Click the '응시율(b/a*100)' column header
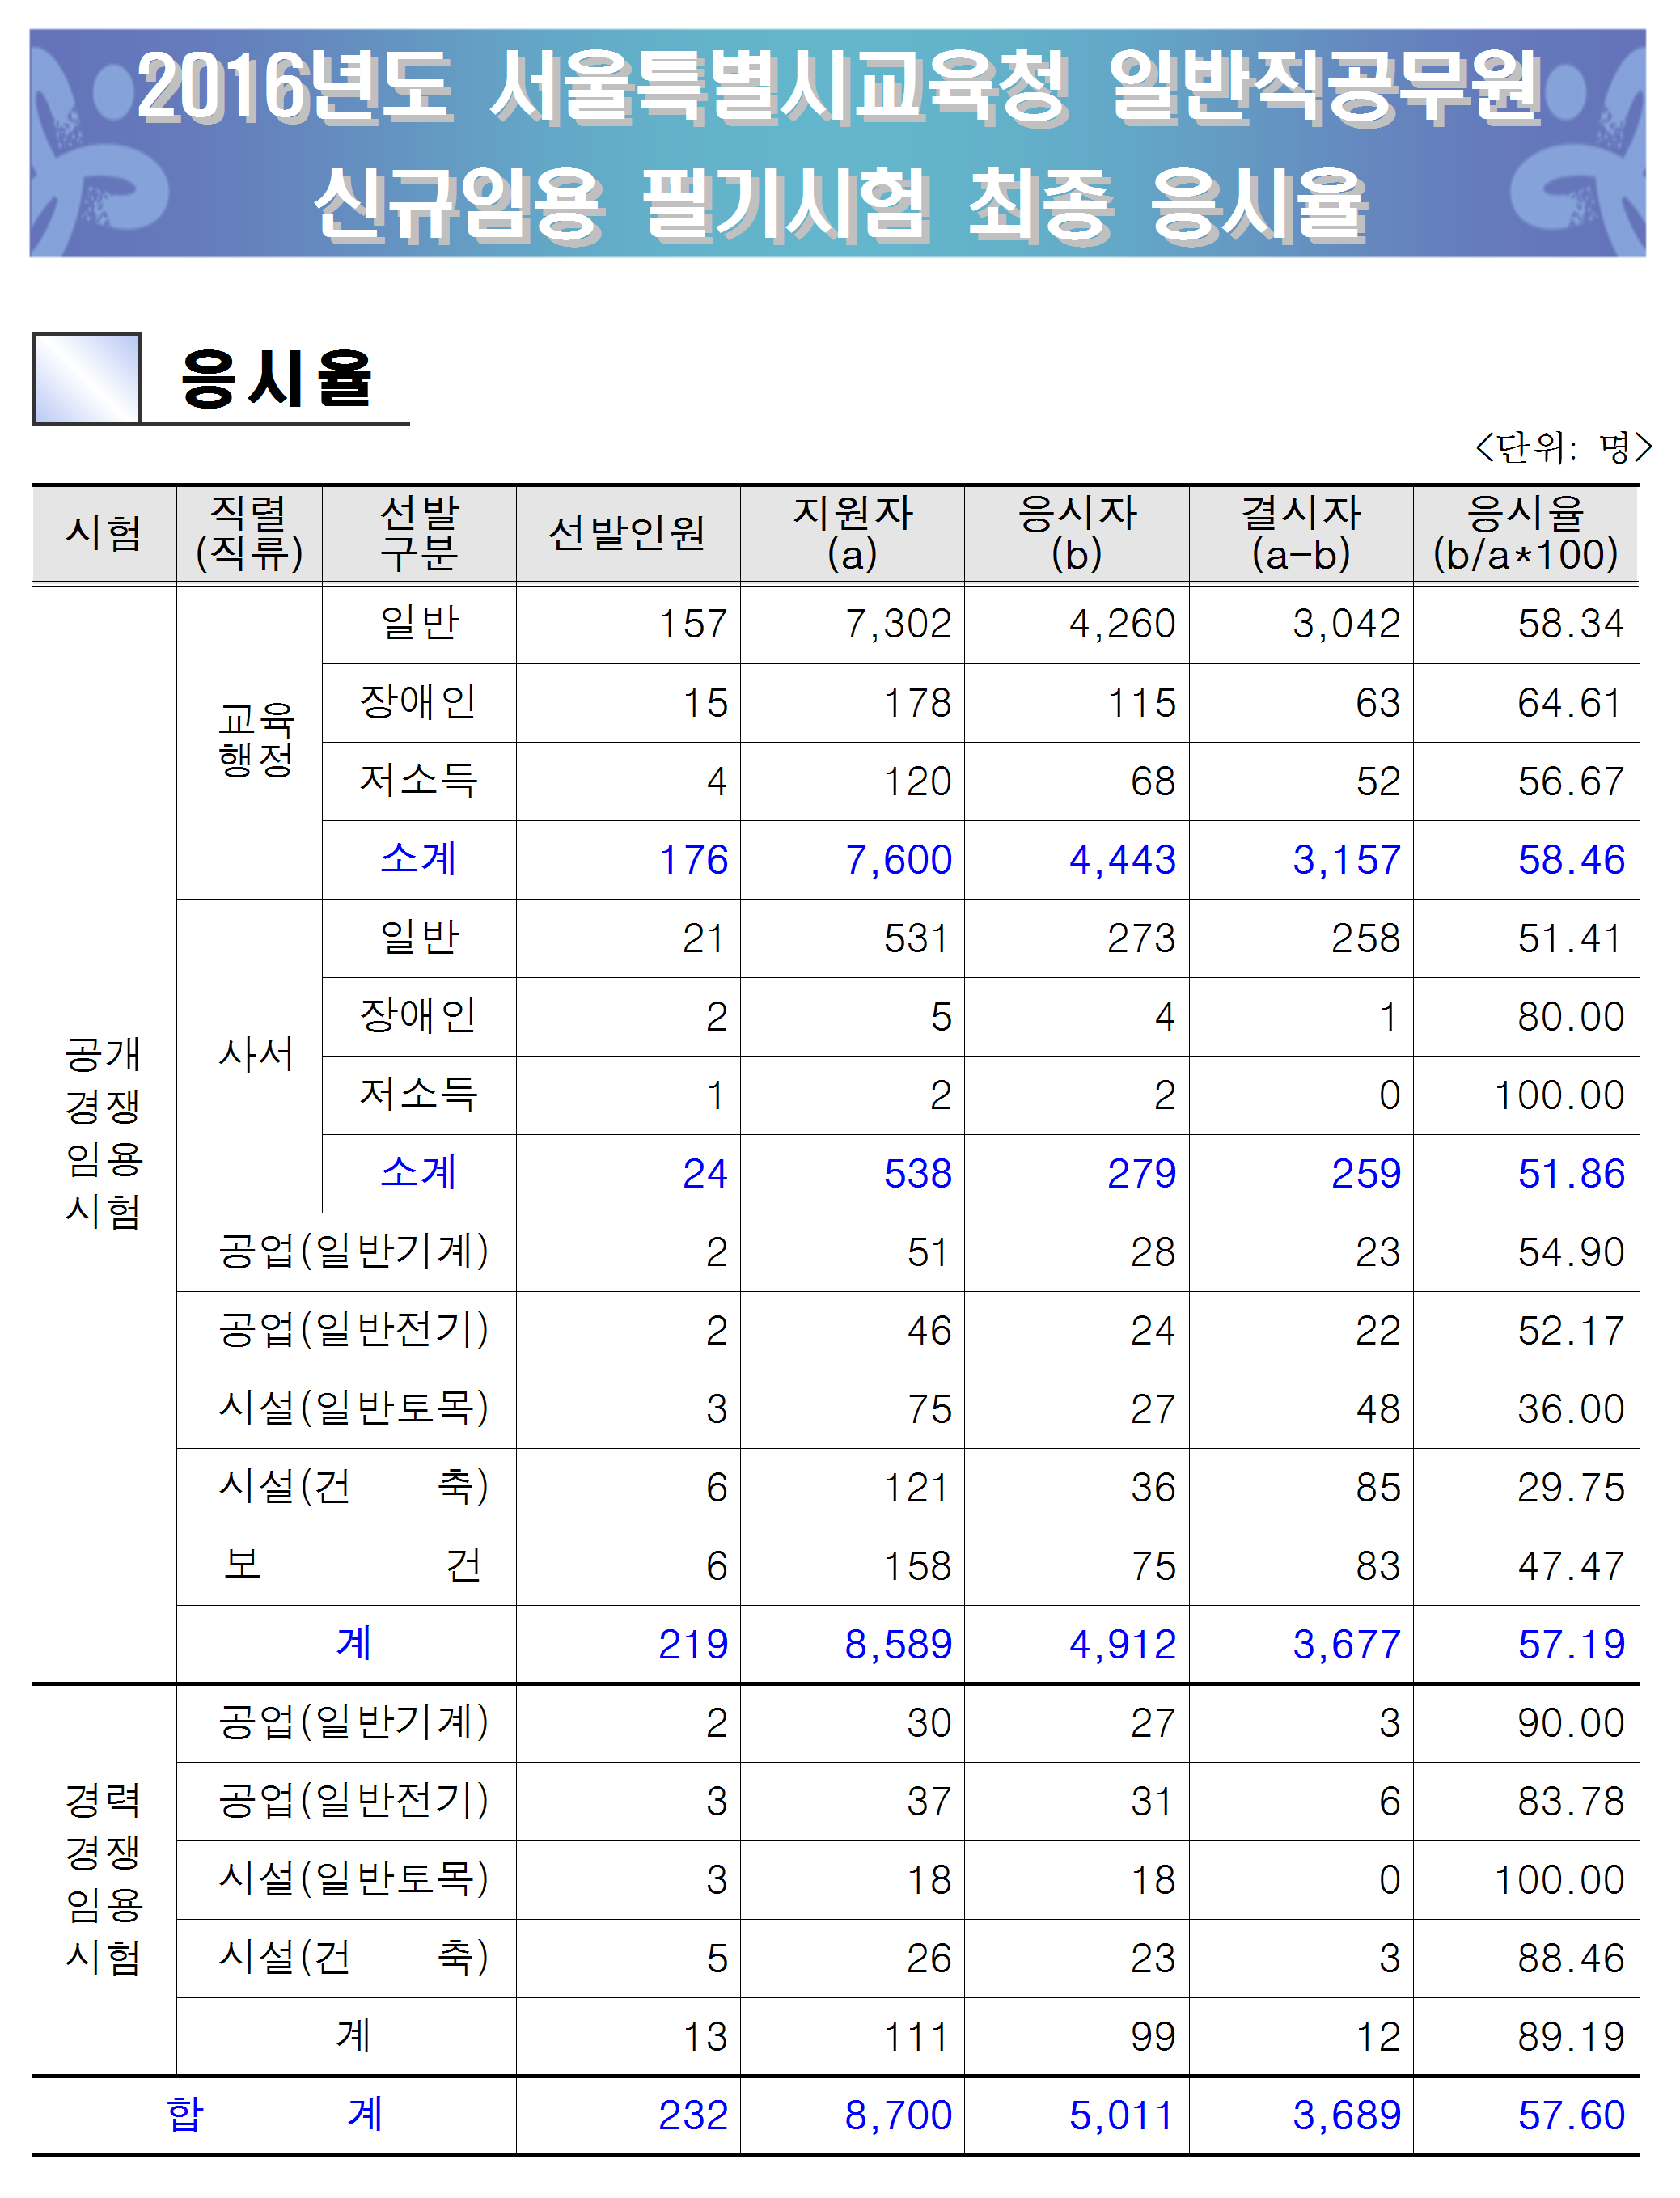The height and width of the screenshot is (2198, 1680). click(x=1526, y=533)
